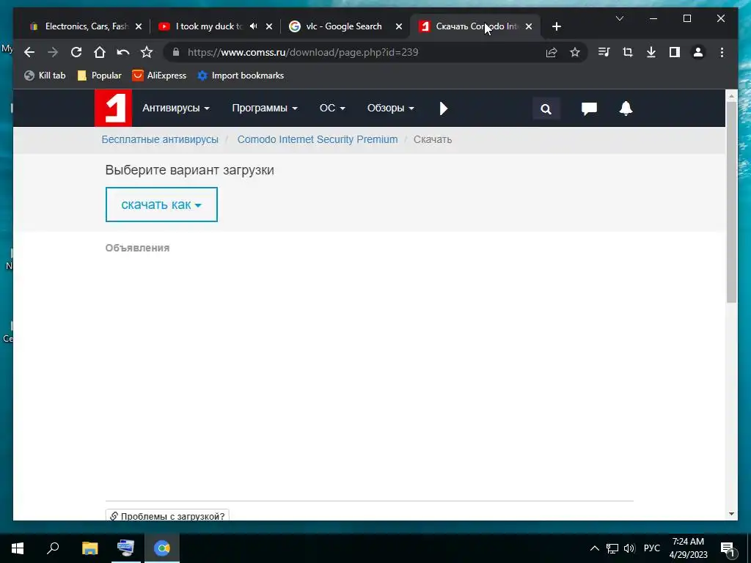This screenshot has width=751, height=563.
Task: Click the star icon beside the address bar
Action: tap(147, 52)
